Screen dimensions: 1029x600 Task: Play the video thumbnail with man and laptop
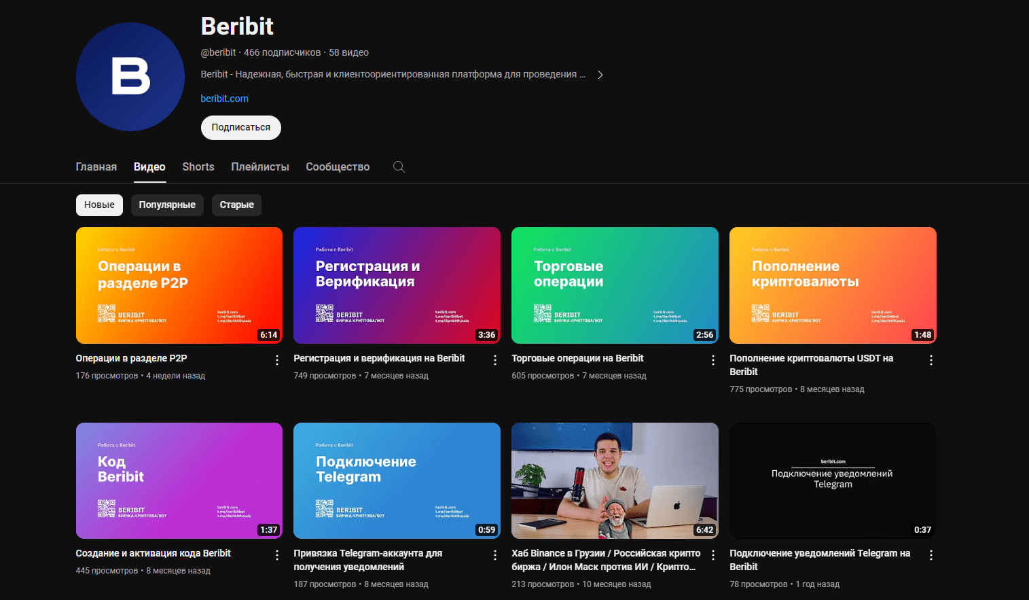click(615, 480)
